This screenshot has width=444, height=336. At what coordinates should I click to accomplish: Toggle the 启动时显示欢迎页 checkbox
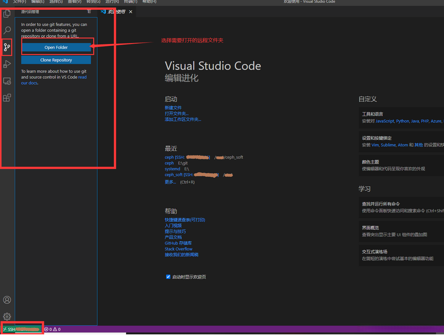click(168, 277)
